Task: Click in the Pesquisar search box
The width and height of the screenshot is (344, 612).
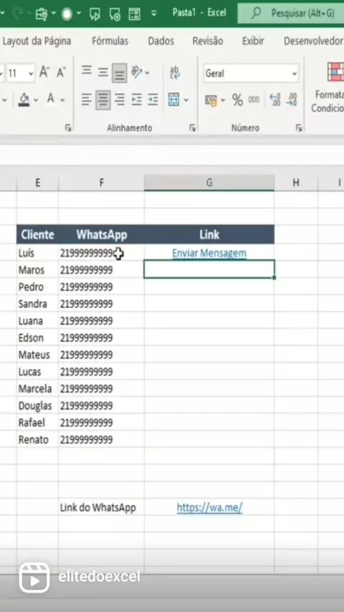Action: pos(290,13)
